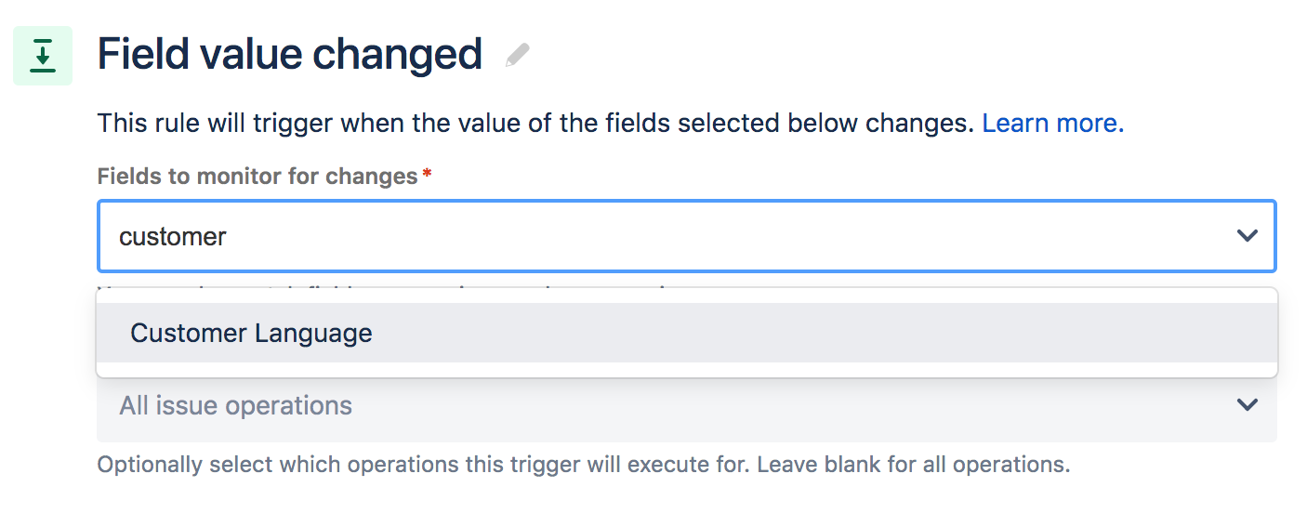The height and width of the screenshot is (513, 1307).
Task: Open the All issue operations dropdown
Action: (x=687, y=406)
